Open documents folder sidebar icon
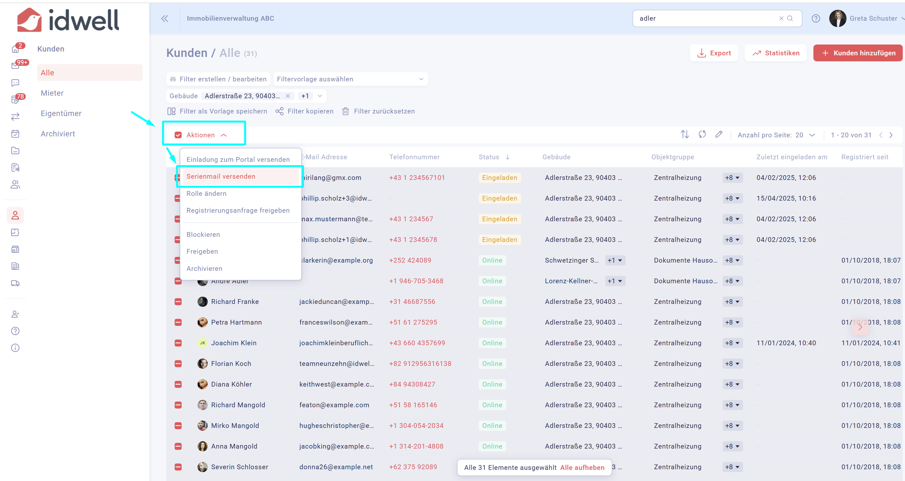The width and height of the screenshot is (905, 481). [x=16, y=151]
